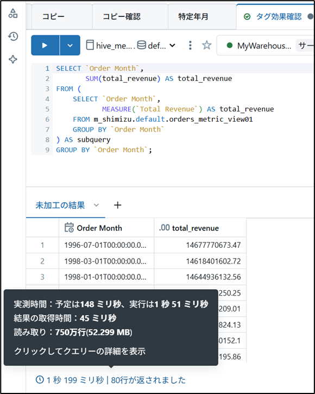The image size is (315, 394).
Task: Click クリックしてクエリーの詳細を表示 in tooltip
Action: pyautogui.click(x=80, y=351)
